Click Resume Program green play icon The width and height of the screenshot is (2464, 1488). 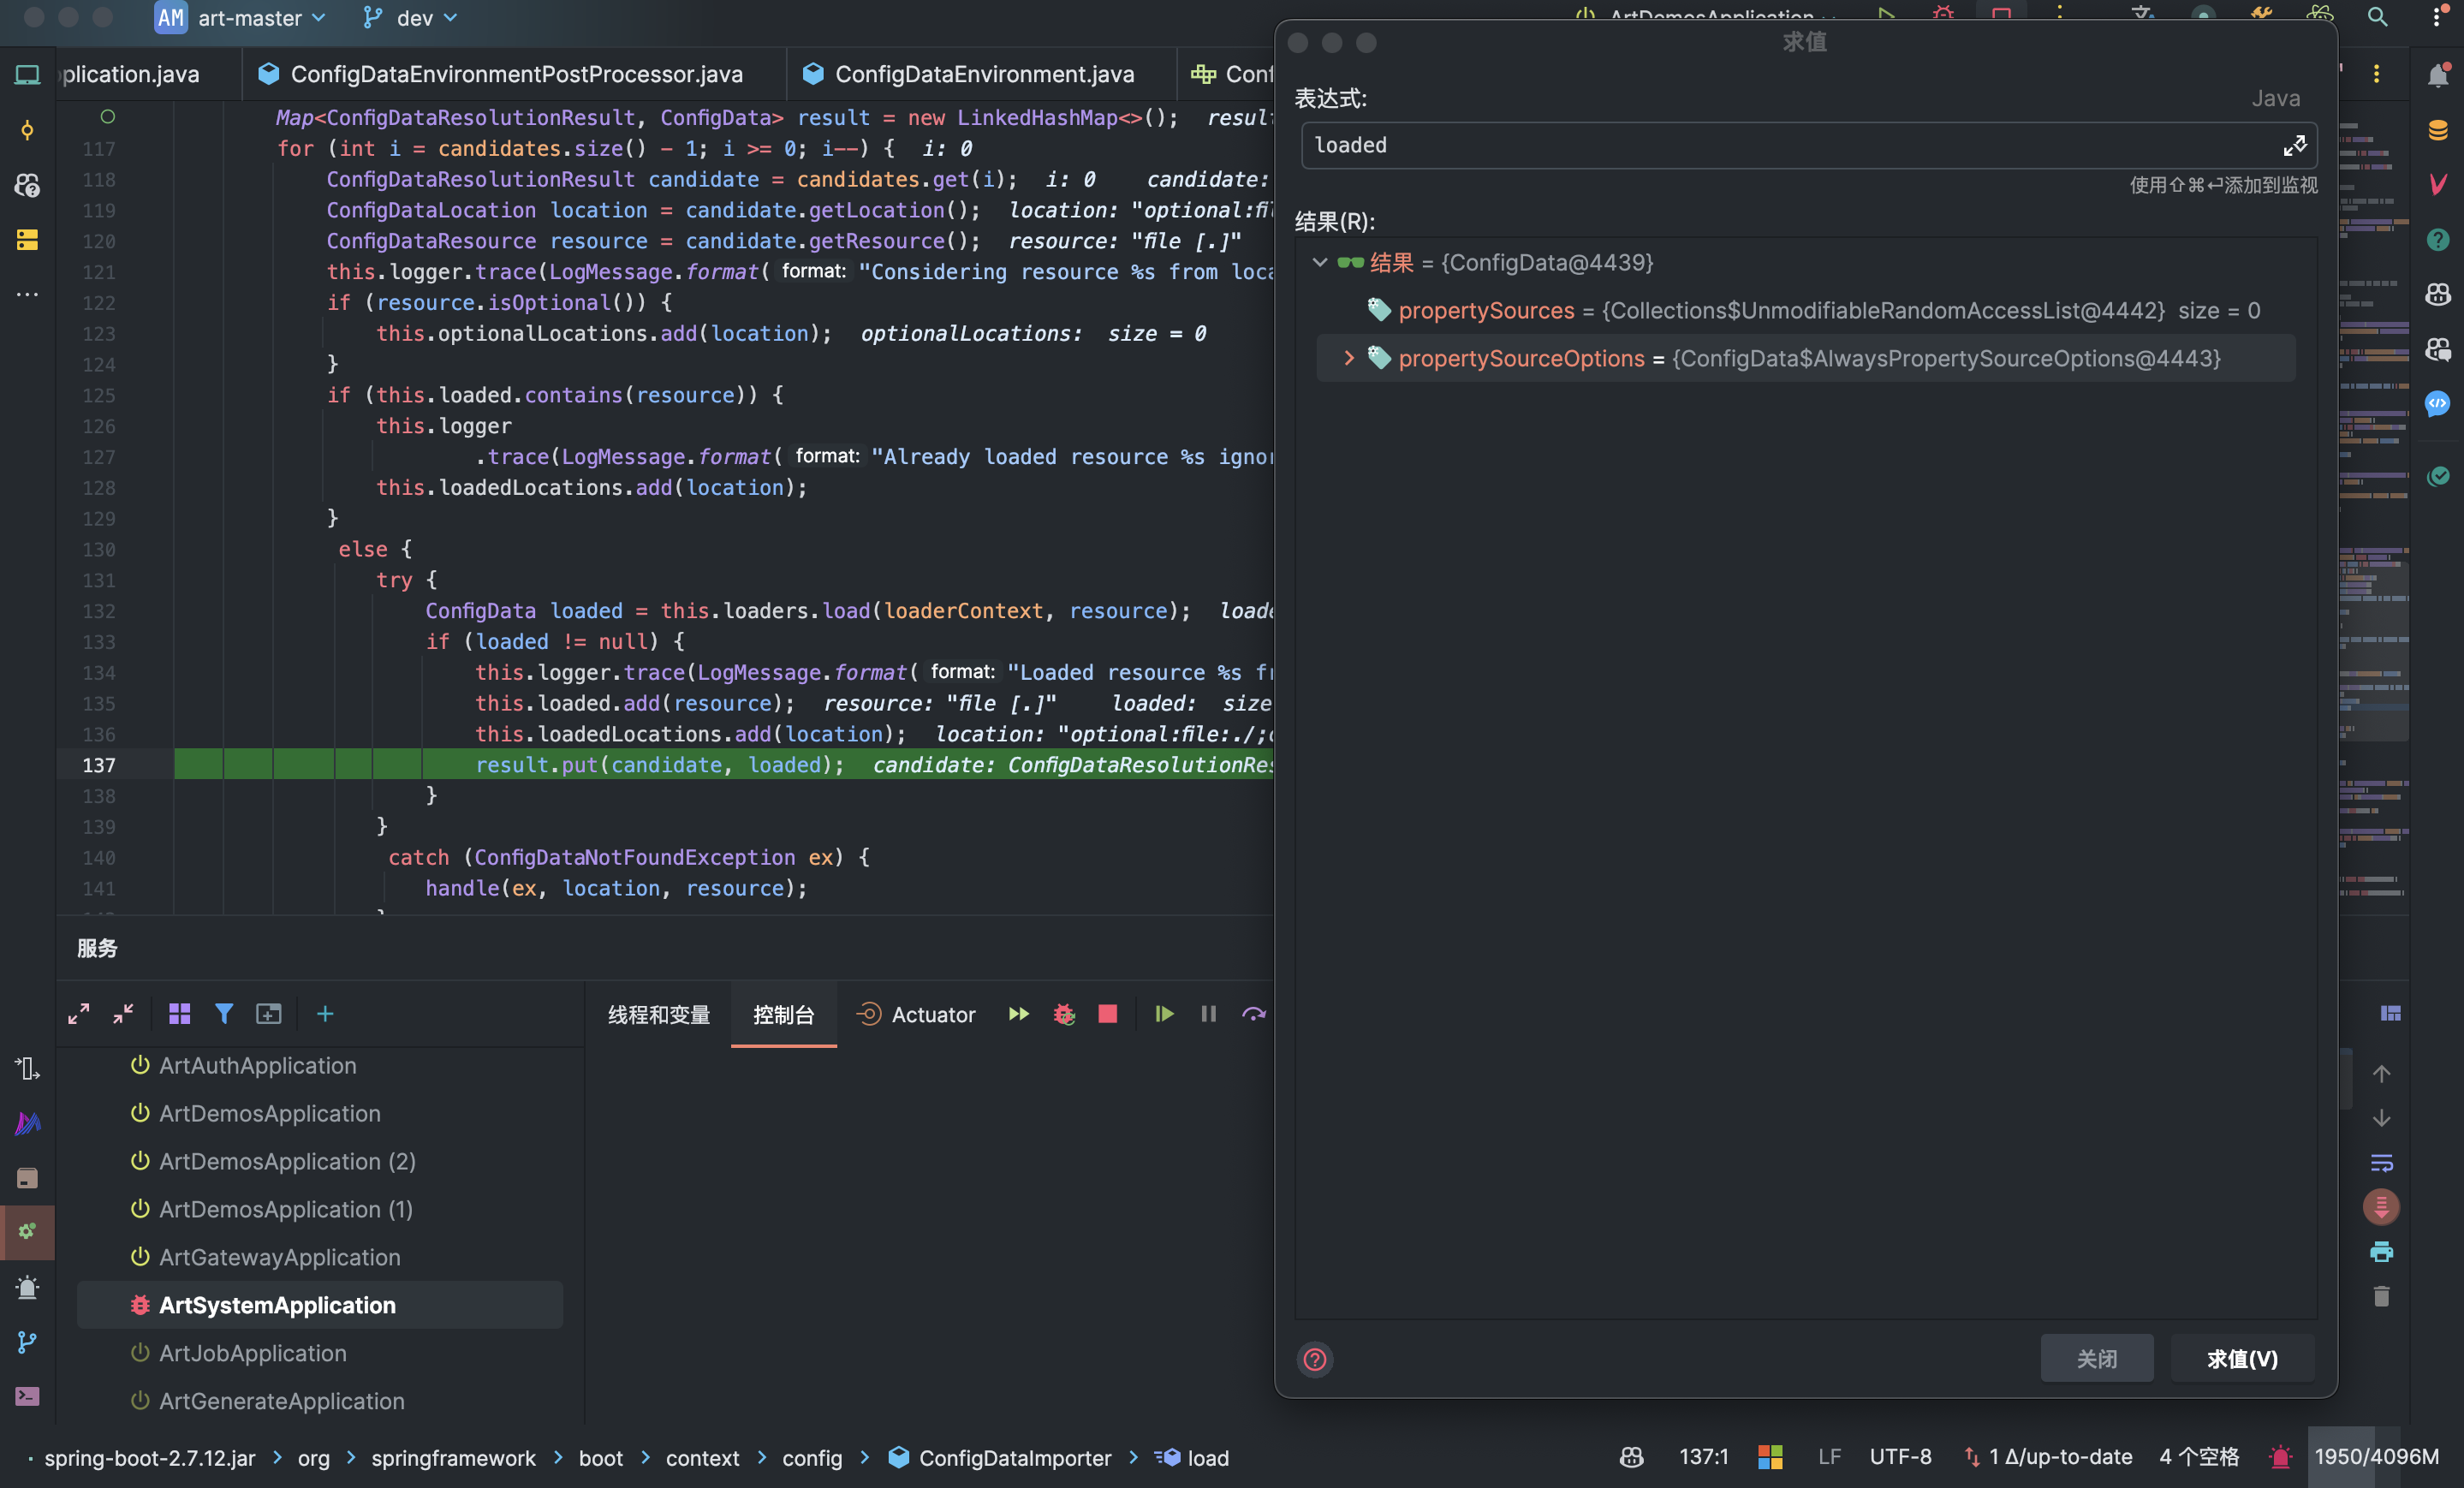[1163, 1014]
